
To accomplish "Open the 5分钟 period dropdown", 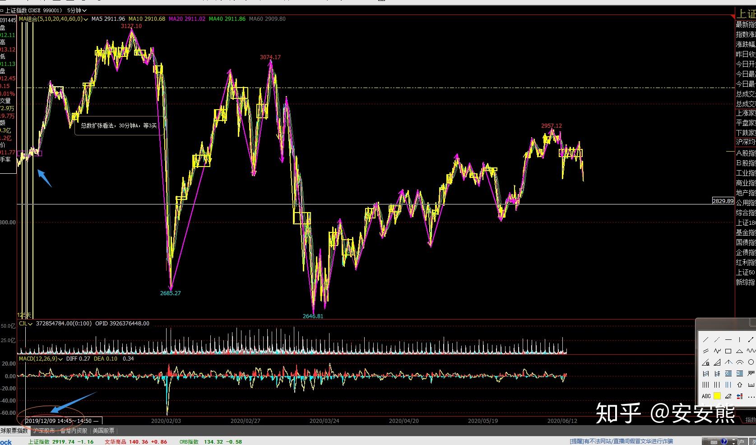I will click(77, 10).
